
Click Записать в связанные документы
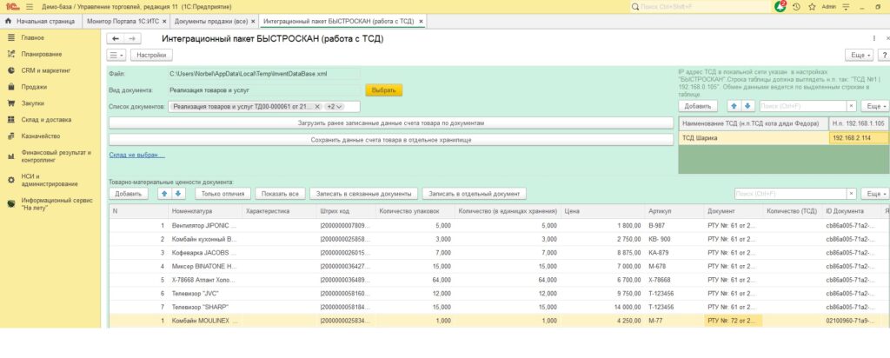pos(363,193)
